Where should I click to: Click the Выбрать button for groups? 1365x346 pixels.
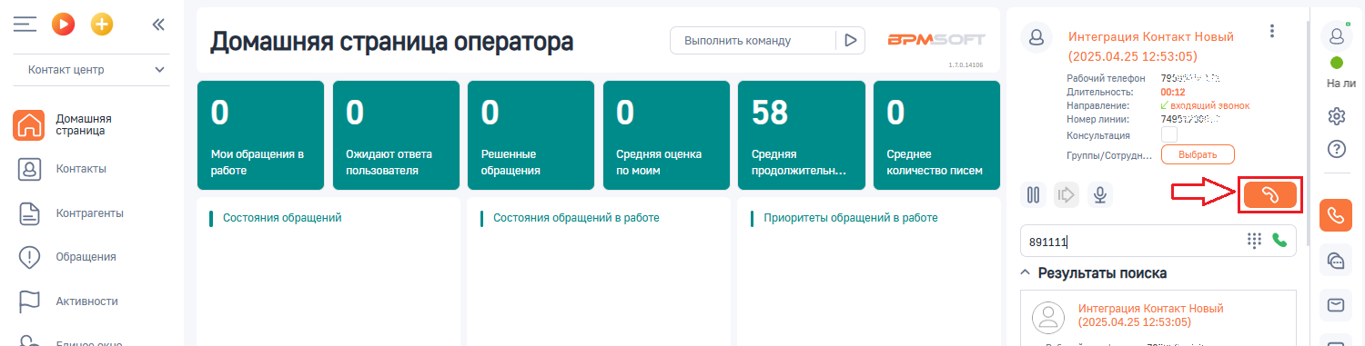pyautogui.click(x=1198, y=154)
